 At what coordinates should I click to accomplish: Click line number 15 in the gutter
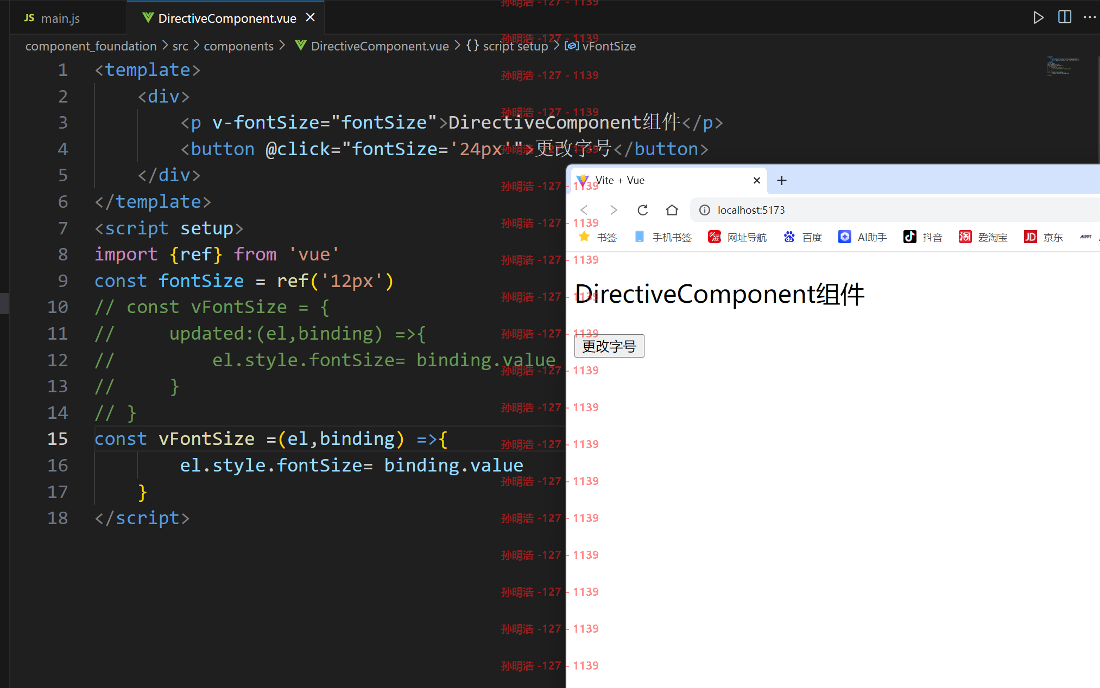[x=58, y=439]
